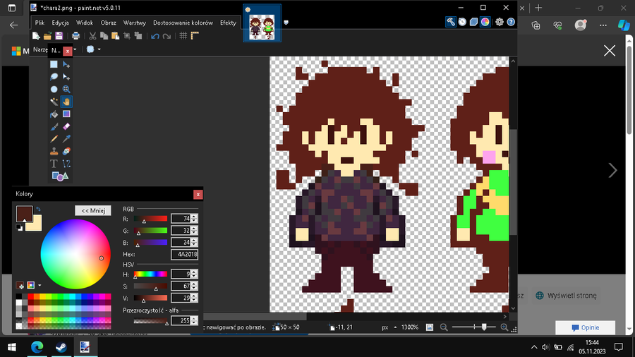The height and width of the screenshot is (357, 635).
Task: Open the palette menu dropdown arrow
Action: [40, 285]
